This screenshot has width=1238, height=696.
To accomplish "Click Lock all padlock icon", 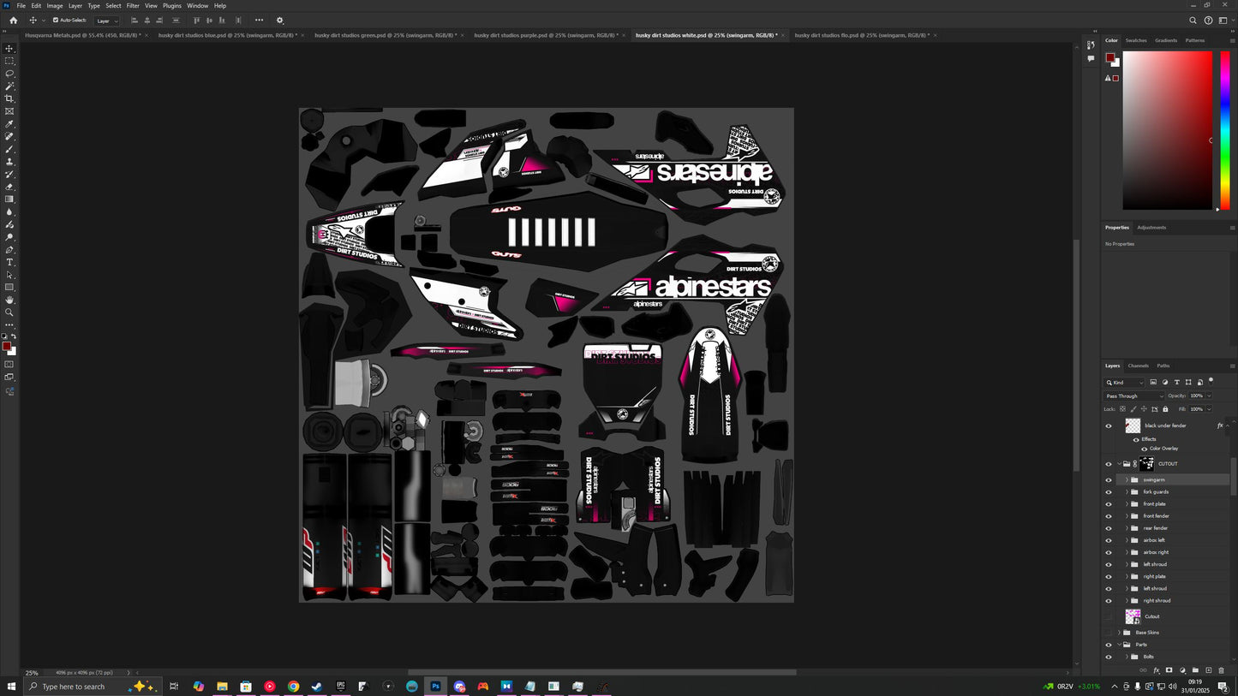I will (x=1165, y=409).
